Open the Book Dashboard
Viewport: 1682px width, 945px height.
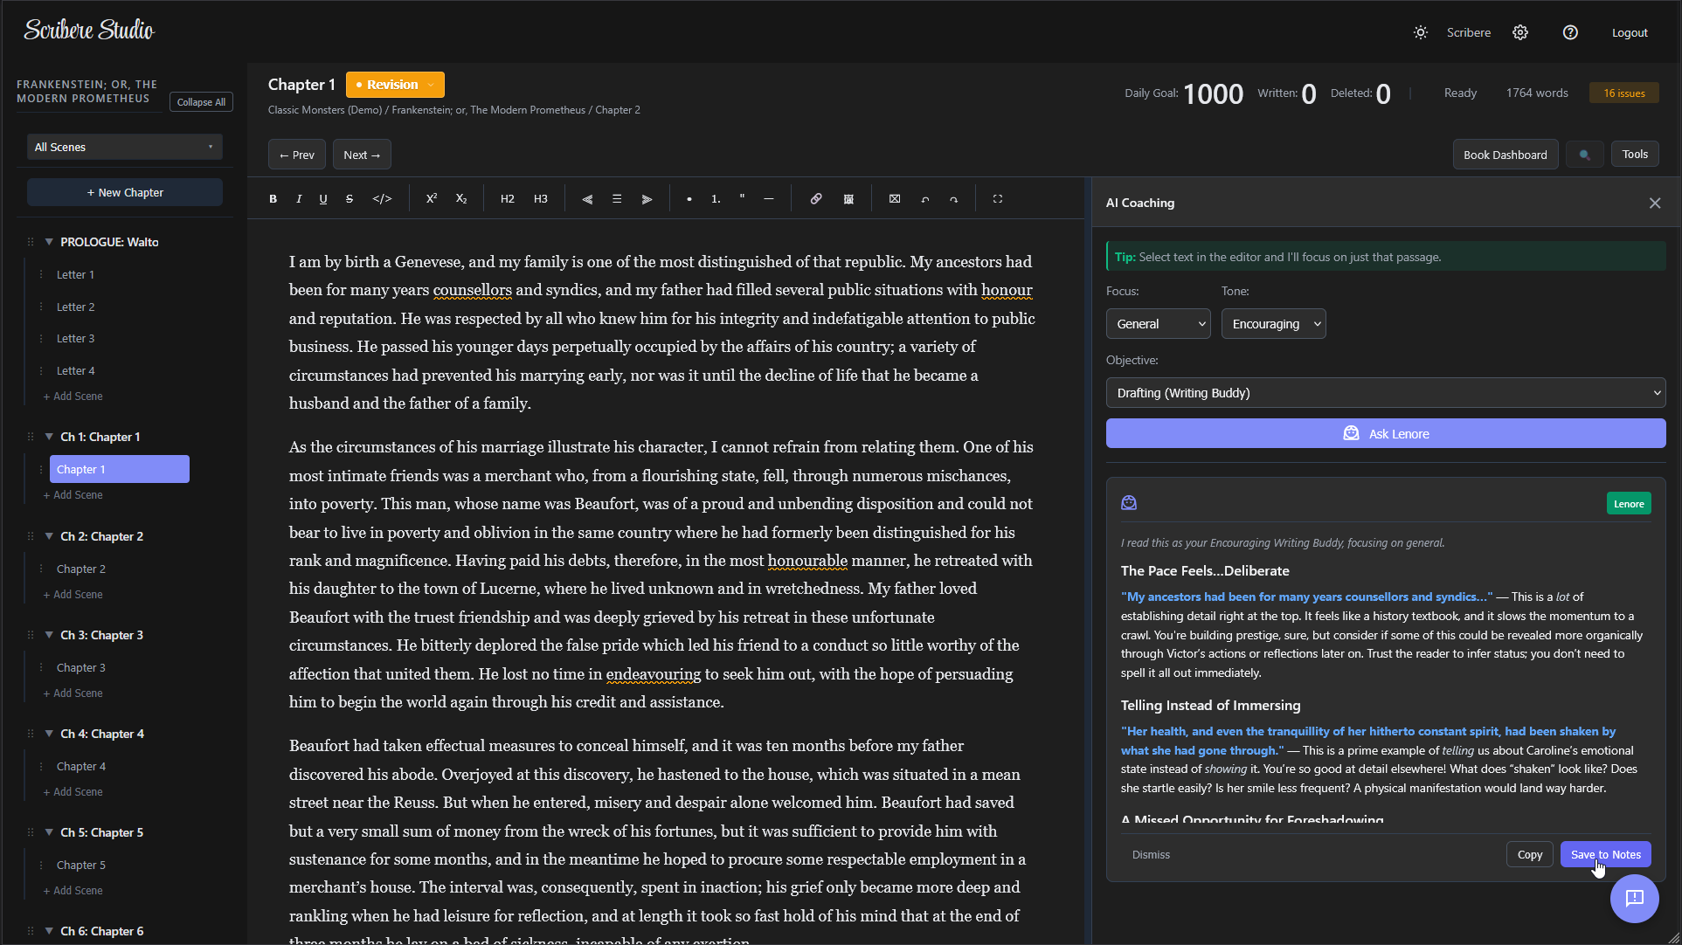(1505, 155)
